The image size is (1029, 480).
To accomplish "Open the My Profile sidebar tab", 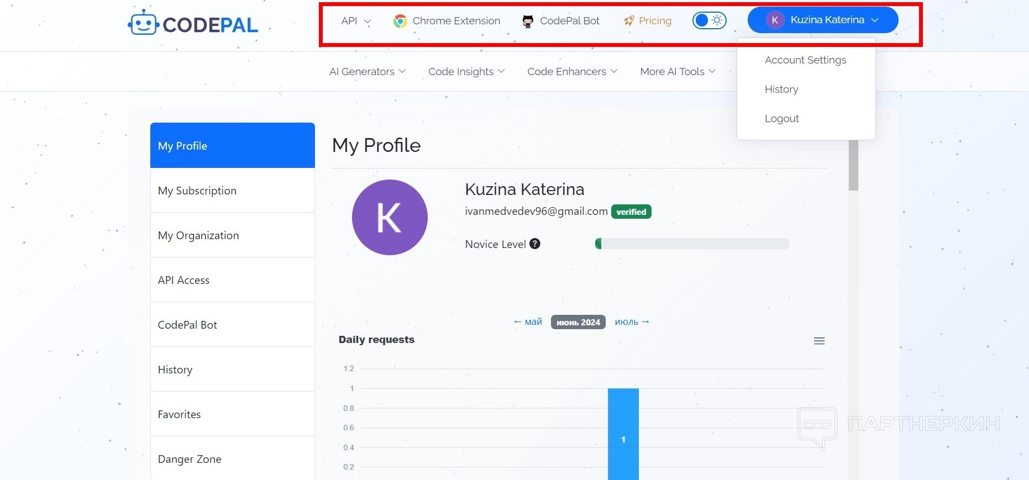I will [233, 145].
